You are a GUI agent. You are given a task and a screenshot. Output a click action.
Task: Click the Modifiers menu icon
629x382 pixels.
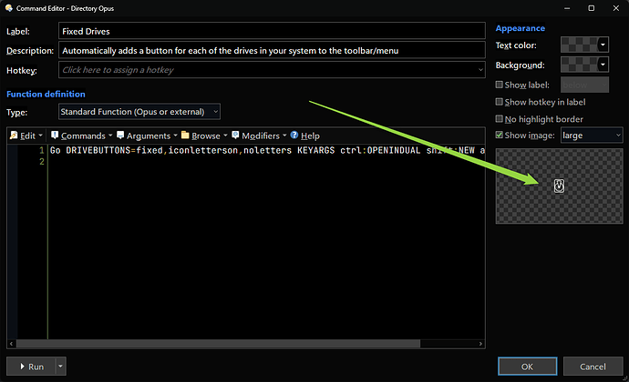[x=235, y=136]
